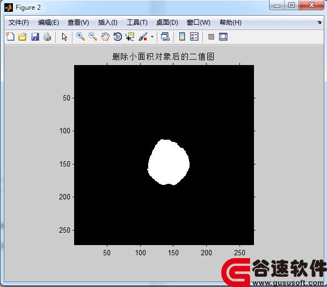Open the 窗口(W) menu

point(198,23)
